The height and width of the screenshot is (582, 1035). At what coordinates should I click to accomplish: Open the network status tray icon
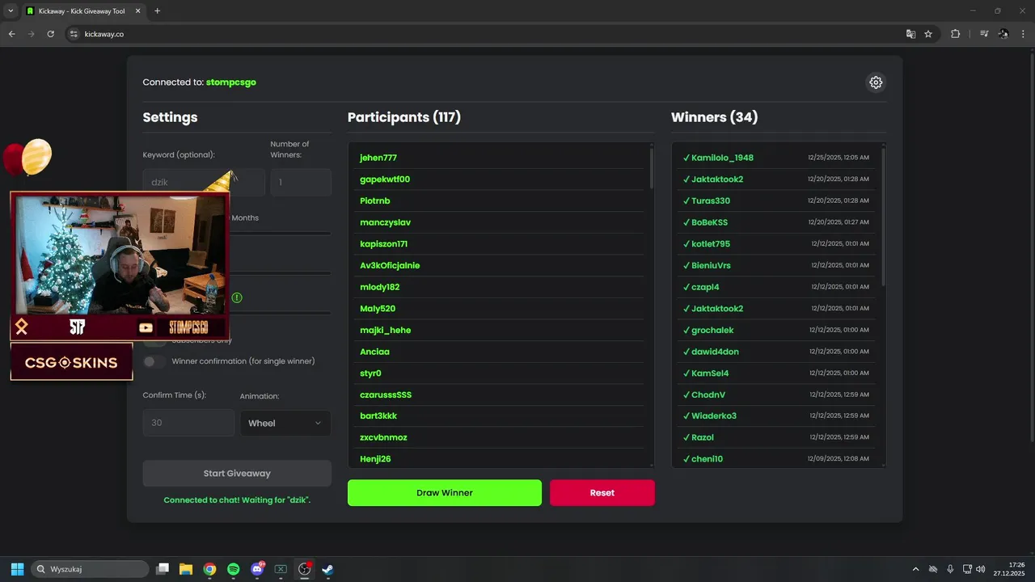coord(967,569)
